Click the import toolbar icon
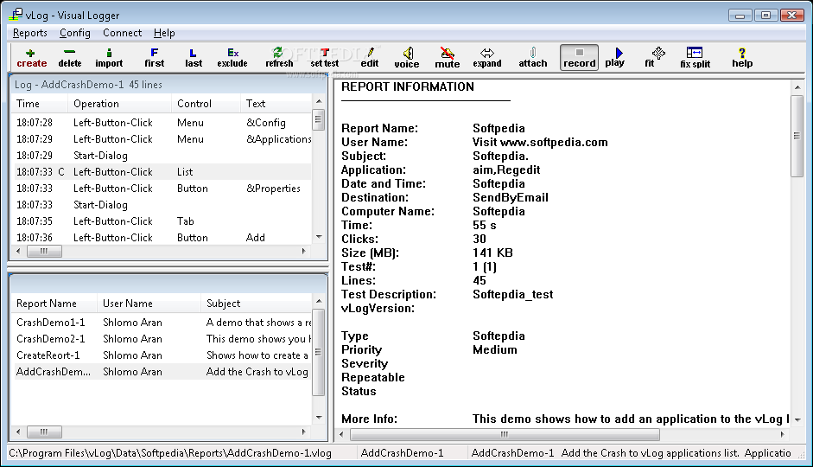Viewport: 813px width, 467px height. [109, 58]
